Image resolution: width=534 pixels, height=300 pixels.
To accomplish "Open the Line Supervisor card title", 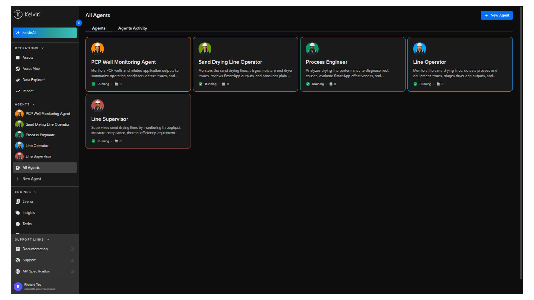I will [110, 119].
